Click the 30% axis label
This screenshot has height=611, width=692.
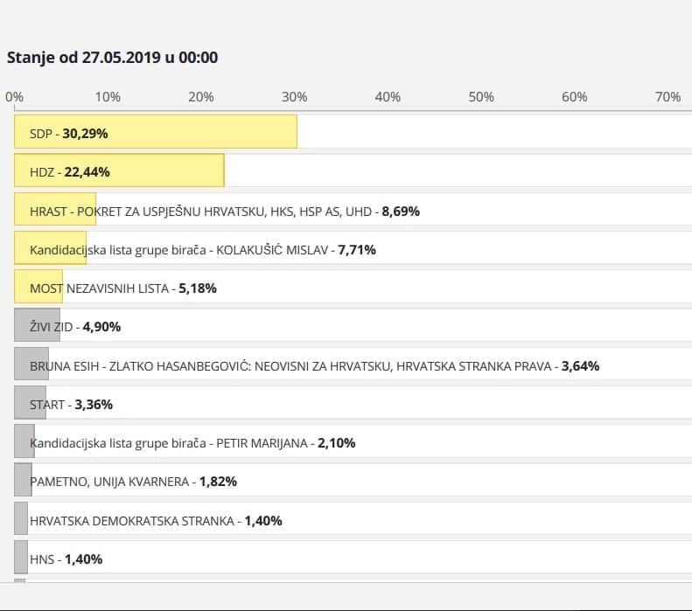(x=294, y=97)
